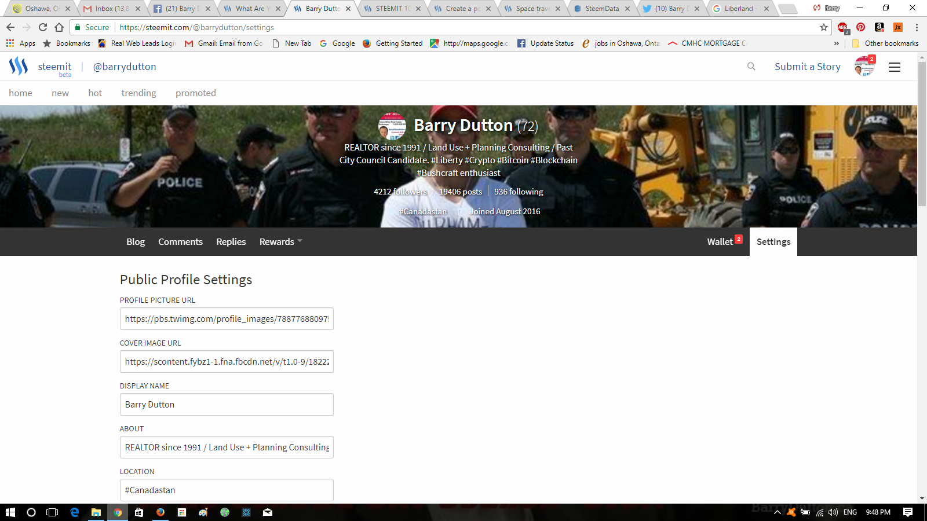Expand the Rewards dropdown
This screenshot has width=927, height=521.
pos(281,242)
